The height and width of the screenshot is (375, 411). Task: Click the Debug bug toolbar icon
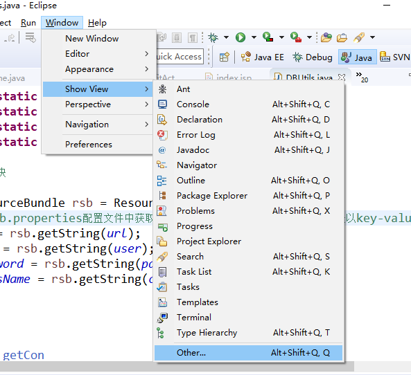click(x=213, y=37)
